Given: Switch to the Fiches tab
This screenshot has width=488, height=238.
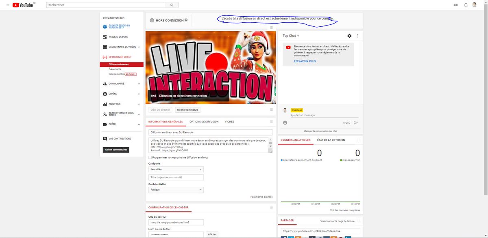Looking at the screenshot, I should tap(229, 122).
